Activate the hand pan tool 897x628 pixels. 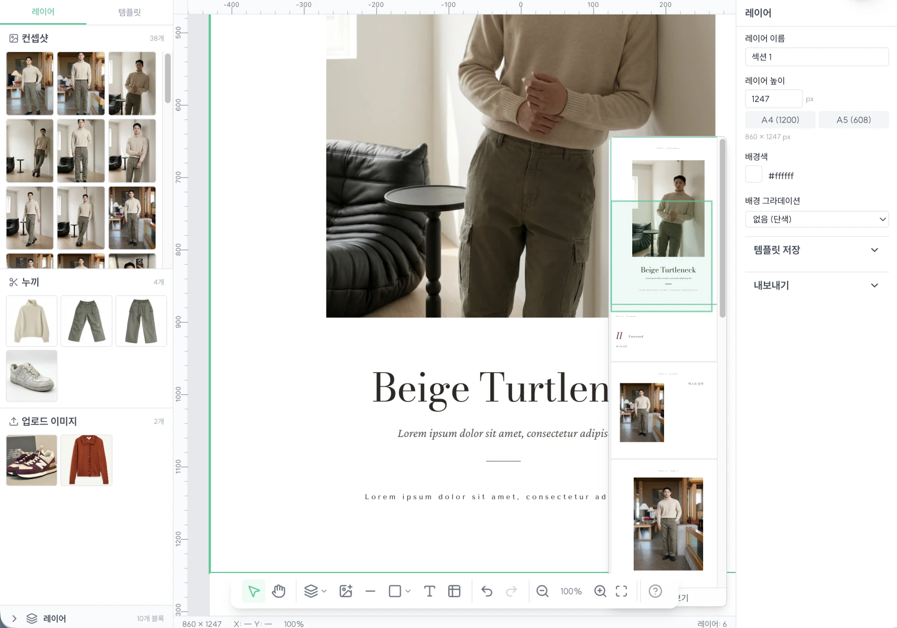(279, 591)
